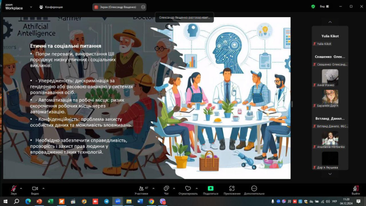Unmute the microphone (Звук)
The image size is (366, 206).
(13, 188)
